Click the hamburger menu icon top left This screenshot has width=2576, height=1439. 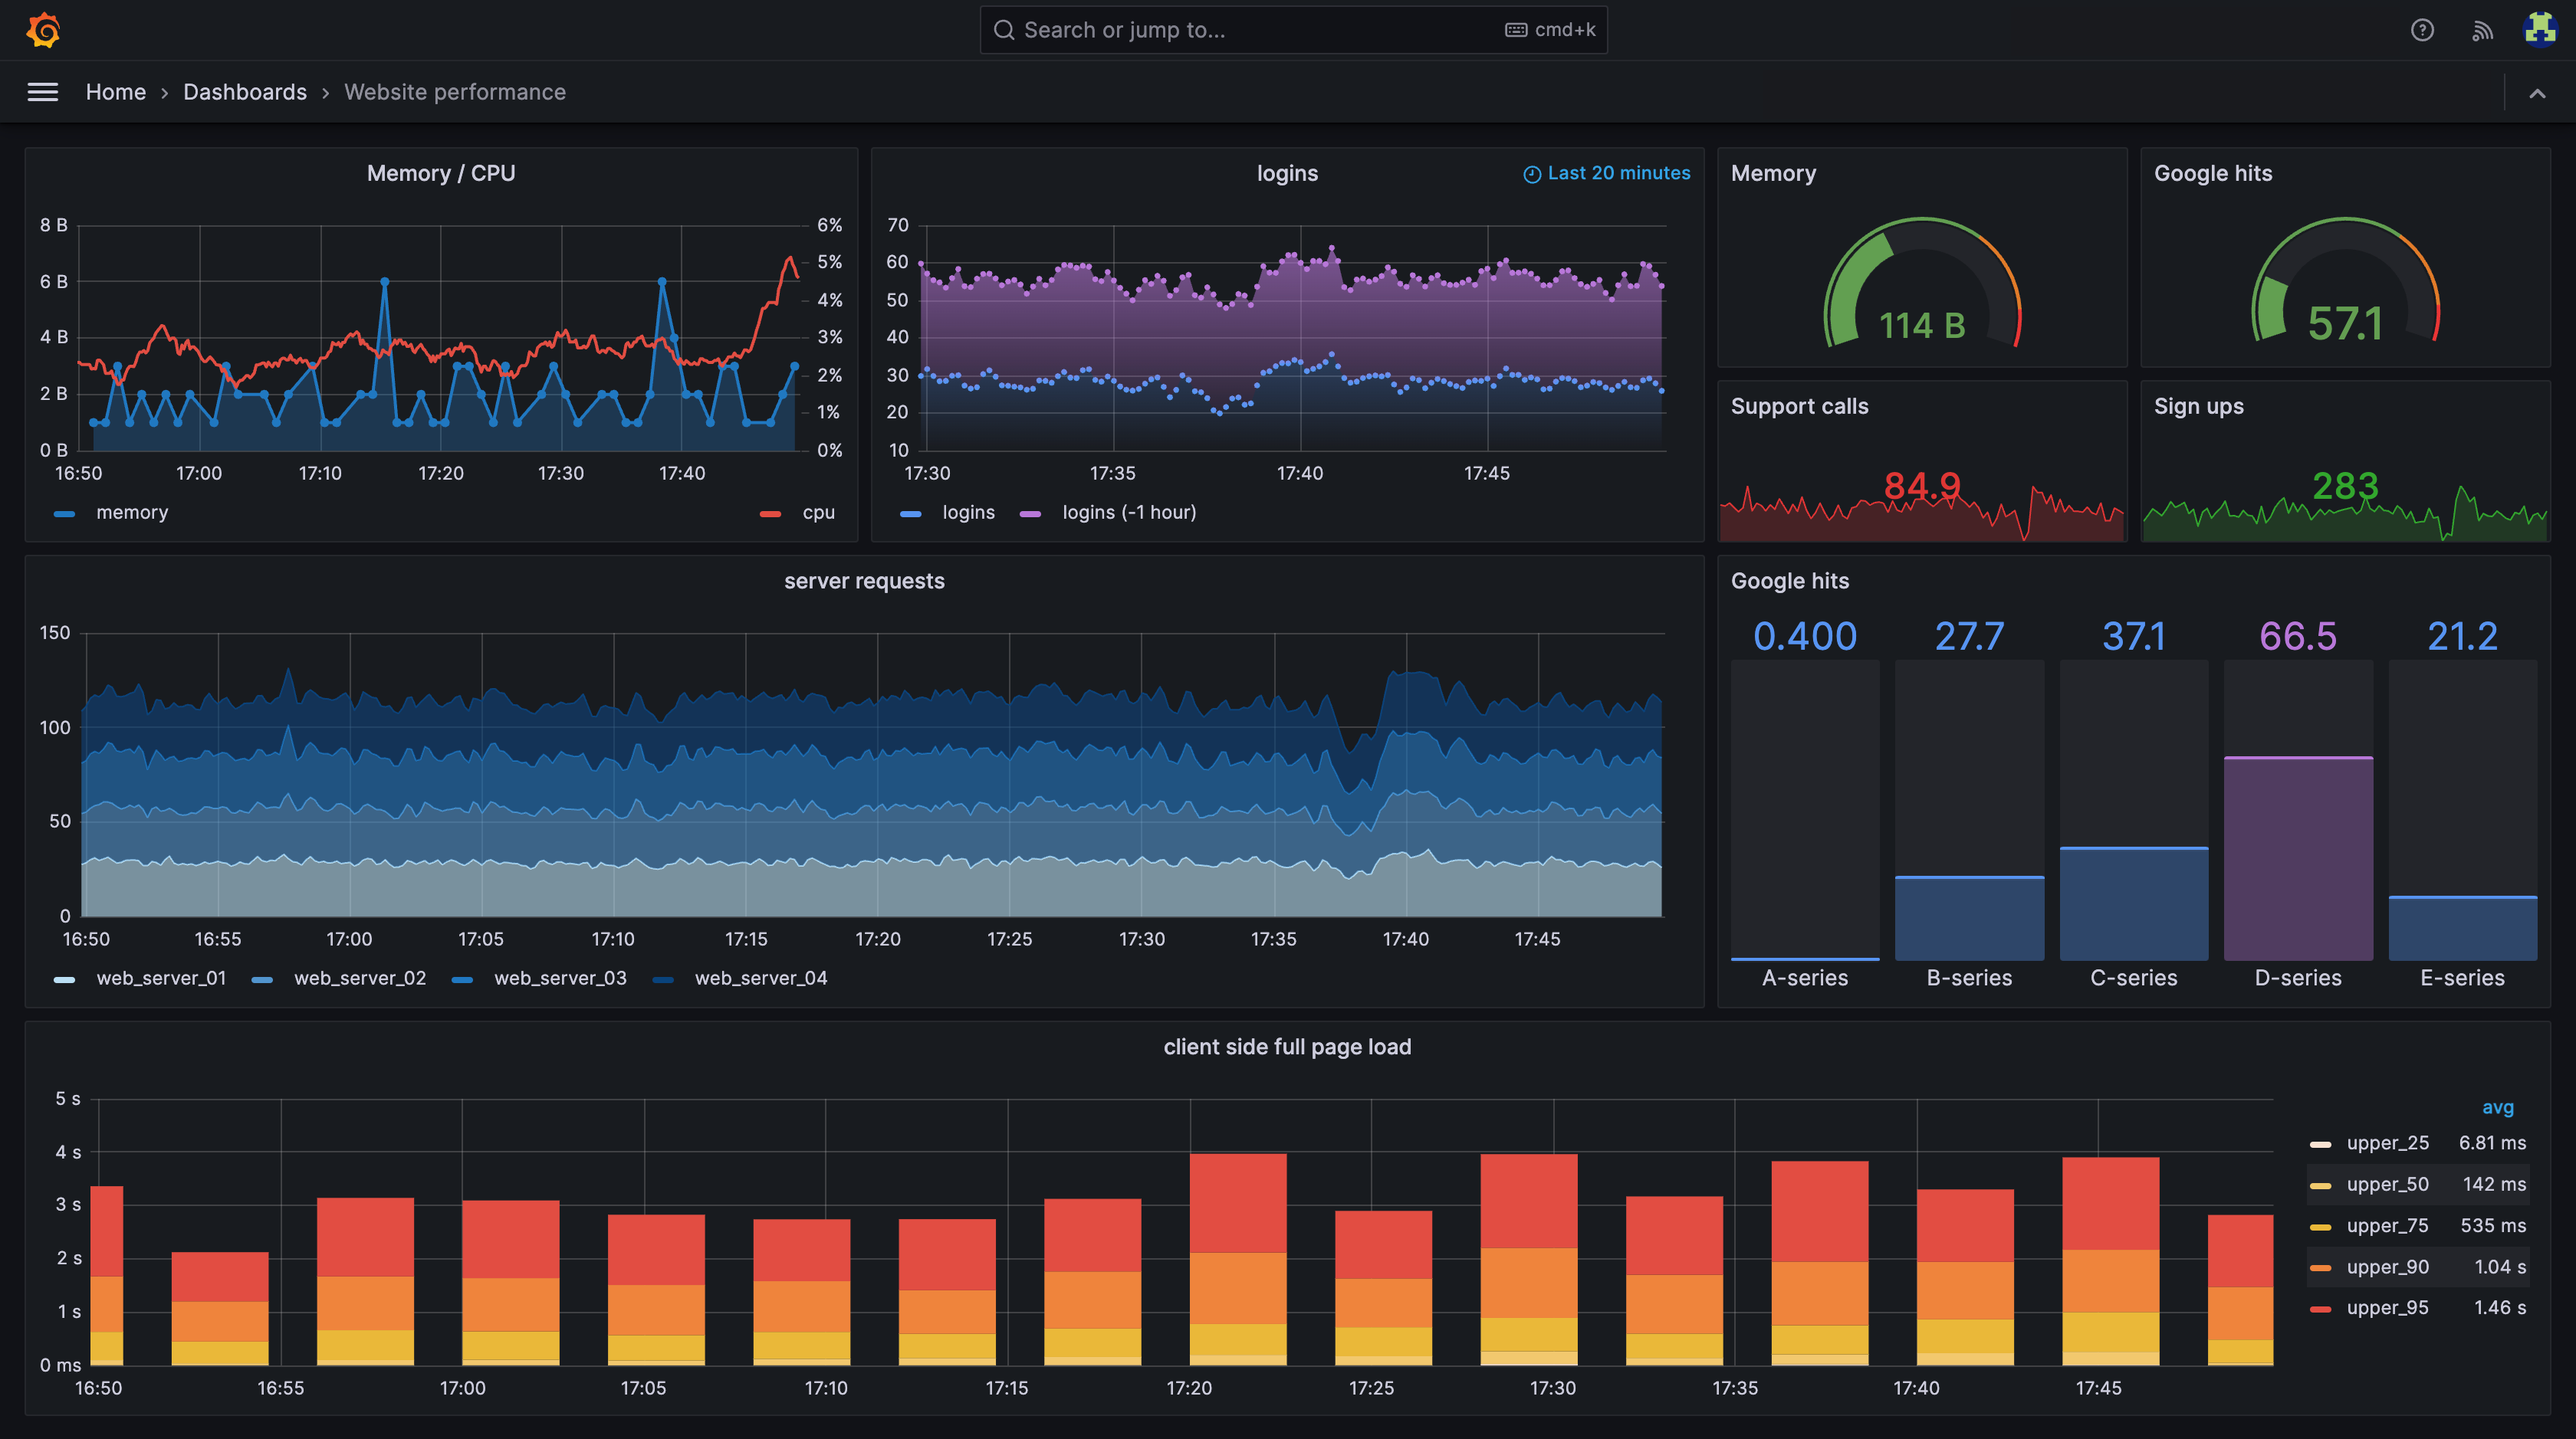42,90
